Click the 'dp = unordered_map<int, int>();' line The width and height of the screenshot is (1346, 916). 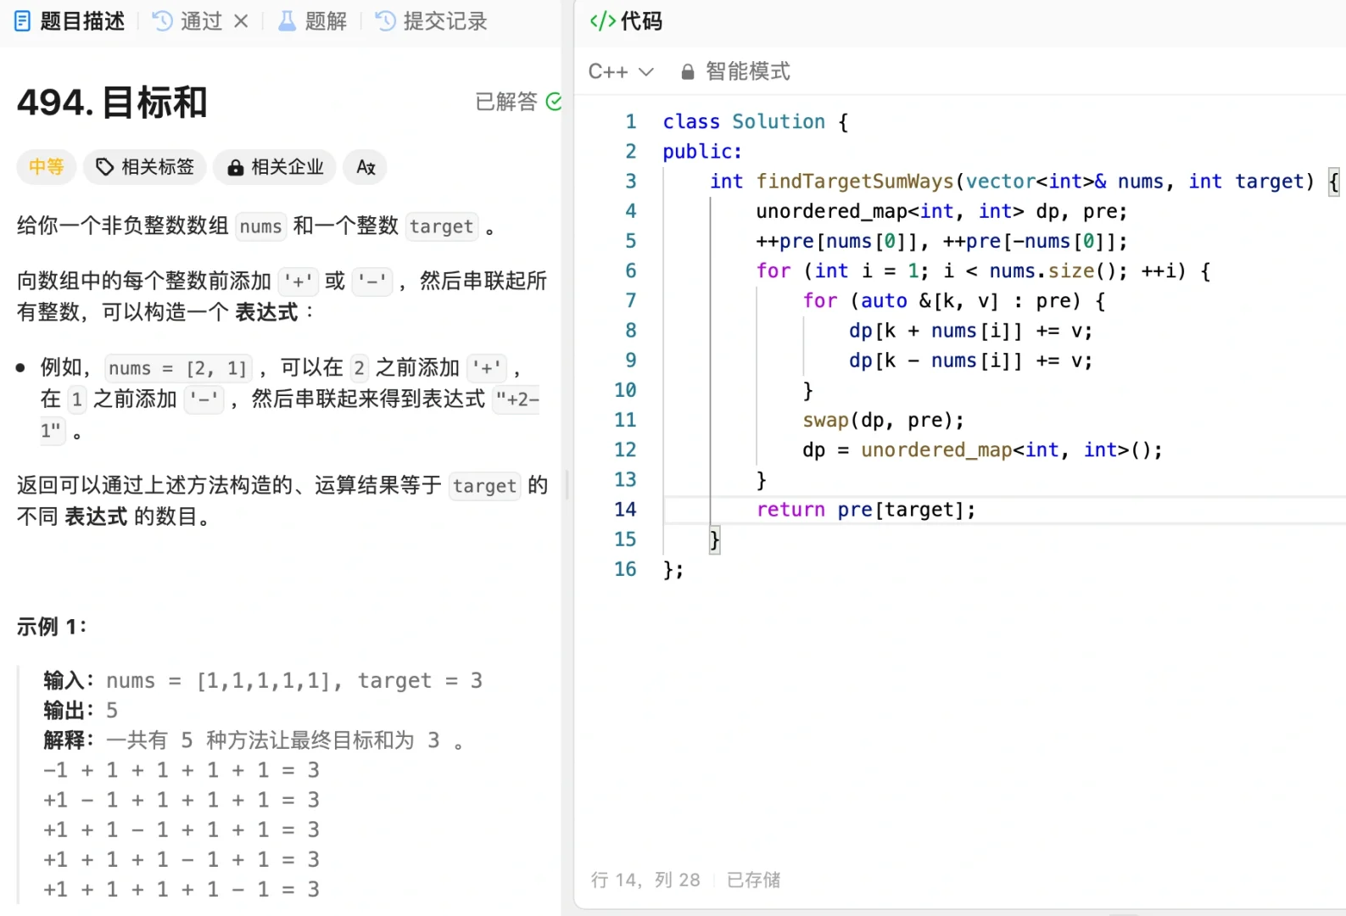pos(982,450)
